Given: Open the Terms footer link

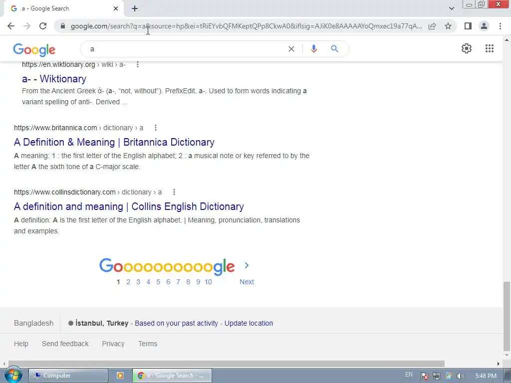Looking at the screenshot, I should 148,344.
